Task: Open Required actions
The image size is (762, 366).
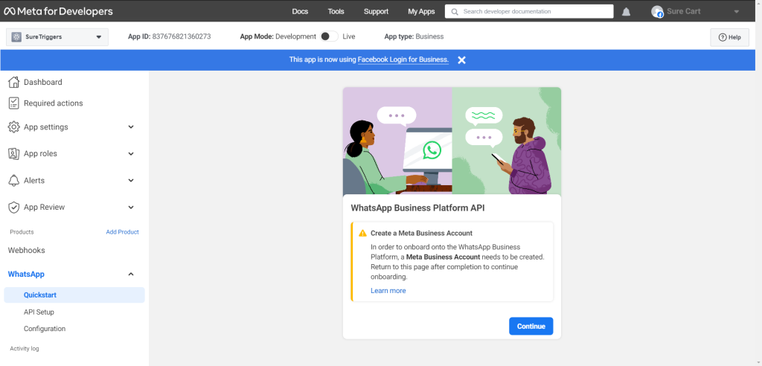Action: (x=54, y=103)
